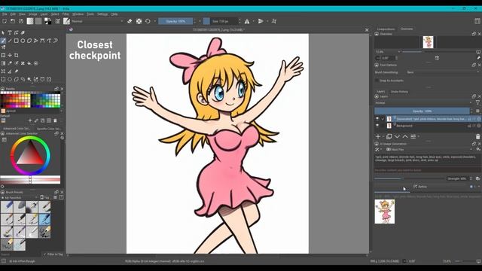Reload the original brush preset
Screen dimensions: 482x271
[148, 21]
